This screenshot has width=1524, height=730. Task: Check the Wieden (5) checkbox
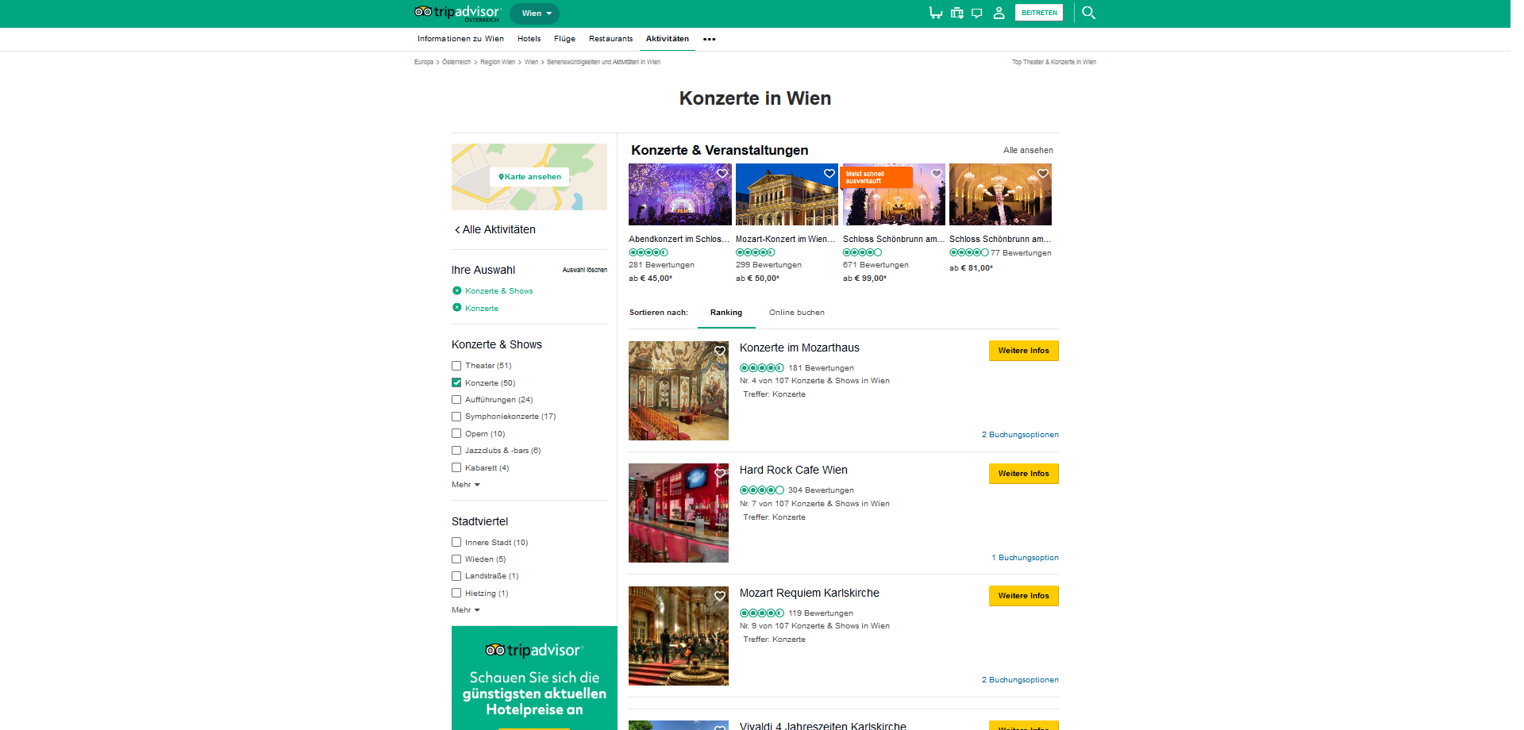coord(456,559)
